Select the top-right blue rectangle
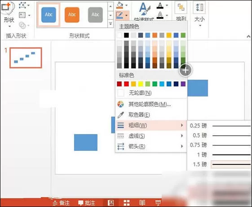 point(198,88)
